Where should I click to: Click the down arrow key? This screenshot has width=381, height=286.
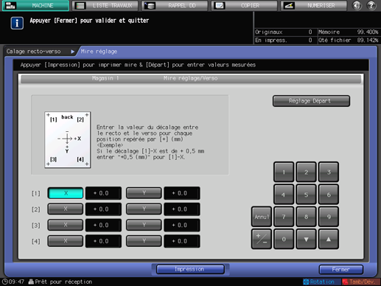coord(306,239)
